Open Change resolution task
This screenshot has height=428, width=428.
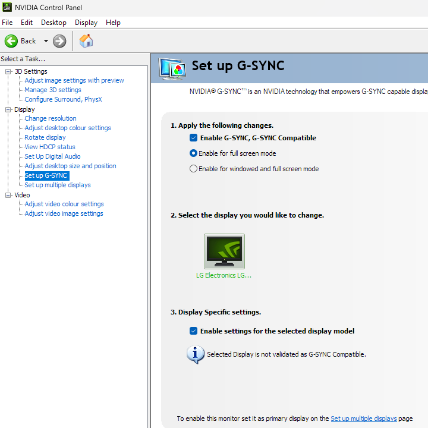(x=51, y=118)
